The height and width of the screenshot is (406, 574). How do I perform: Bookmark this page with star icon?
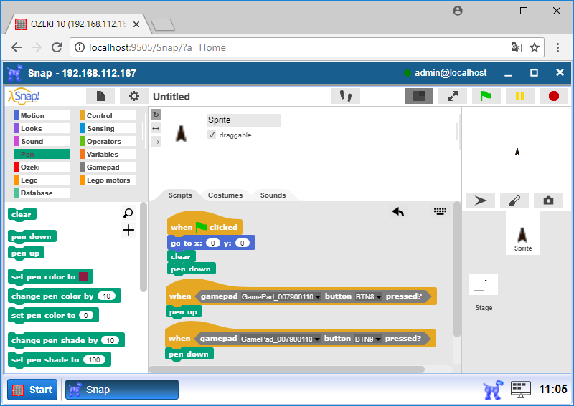[535, 47]
